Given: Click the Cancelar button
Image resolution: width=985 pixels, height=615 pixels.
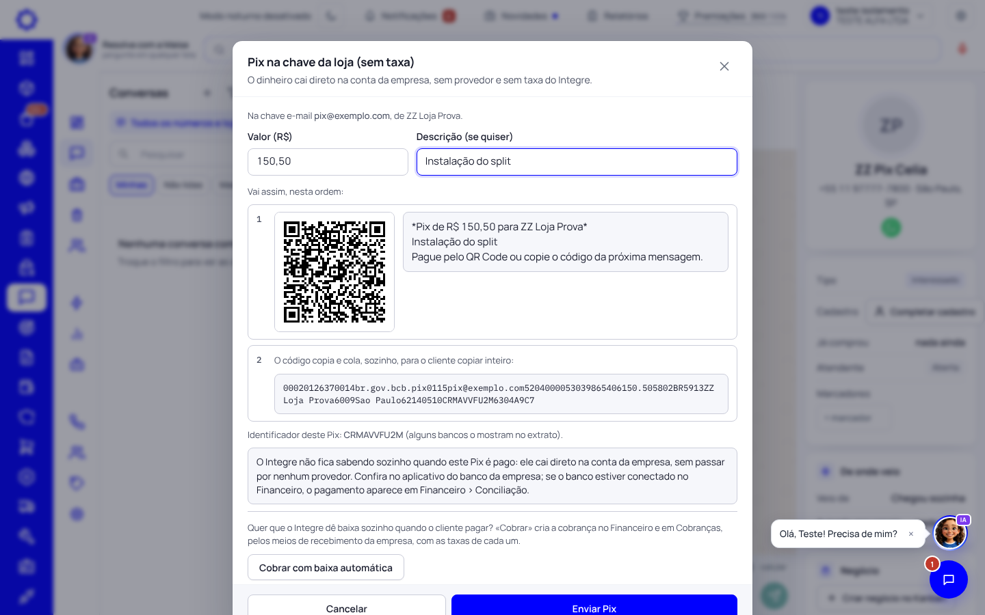Looking at the screenshot, I should (x=347, y=608).
